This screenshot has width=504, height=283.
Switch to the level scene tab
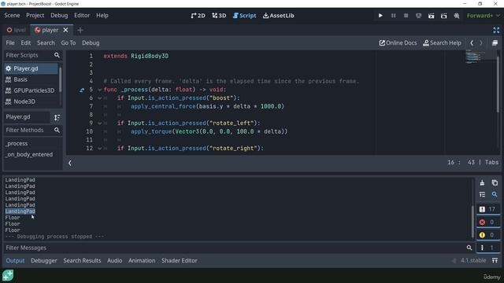coord(17,30)
